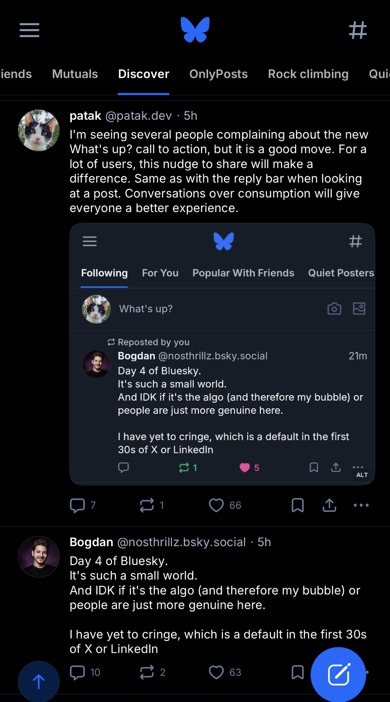The height and width of the screenshot is (702, 390).
Task: Like Bogdan's post with 63 likes
Action: click(216, 673)
